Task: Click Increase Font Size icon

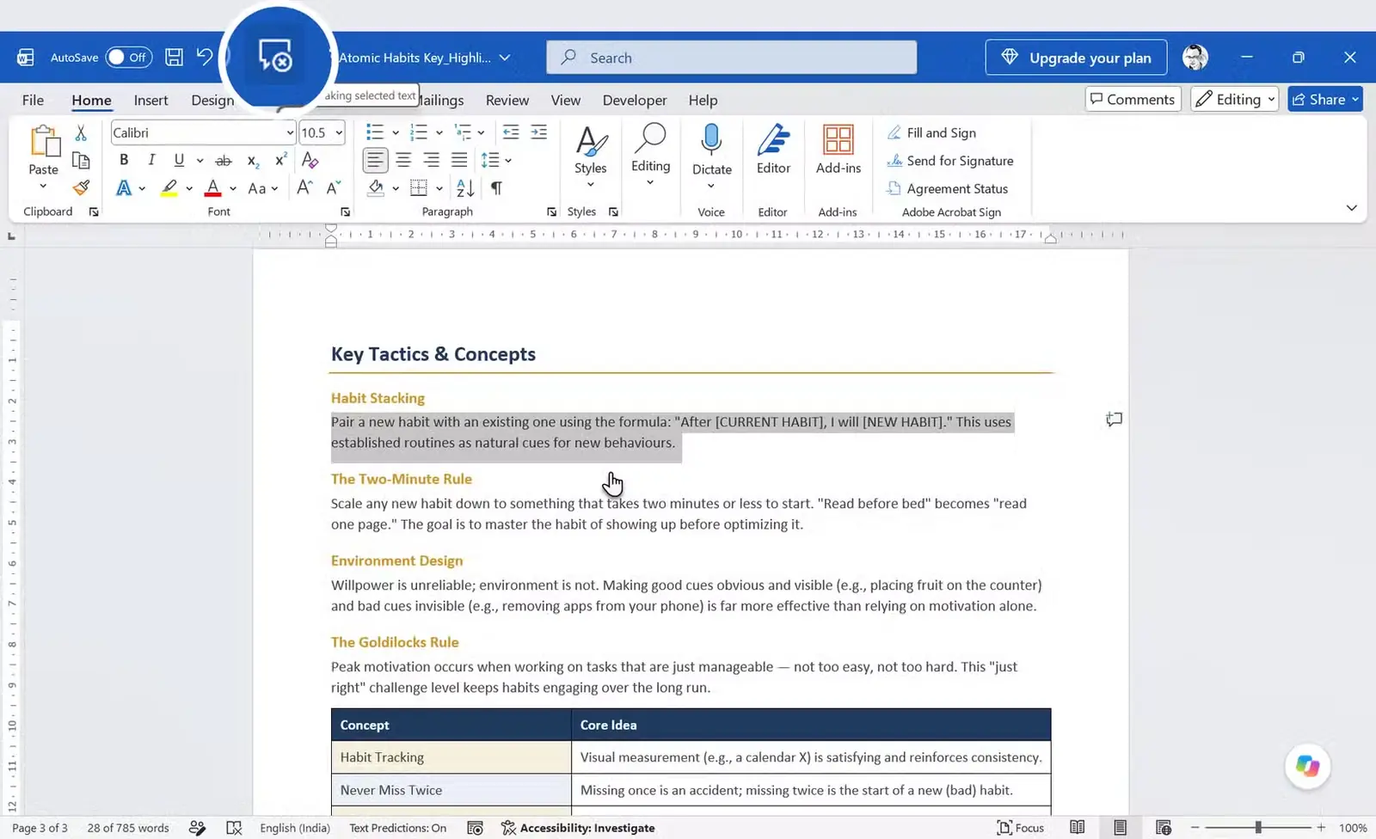Action: click(304, 187)
